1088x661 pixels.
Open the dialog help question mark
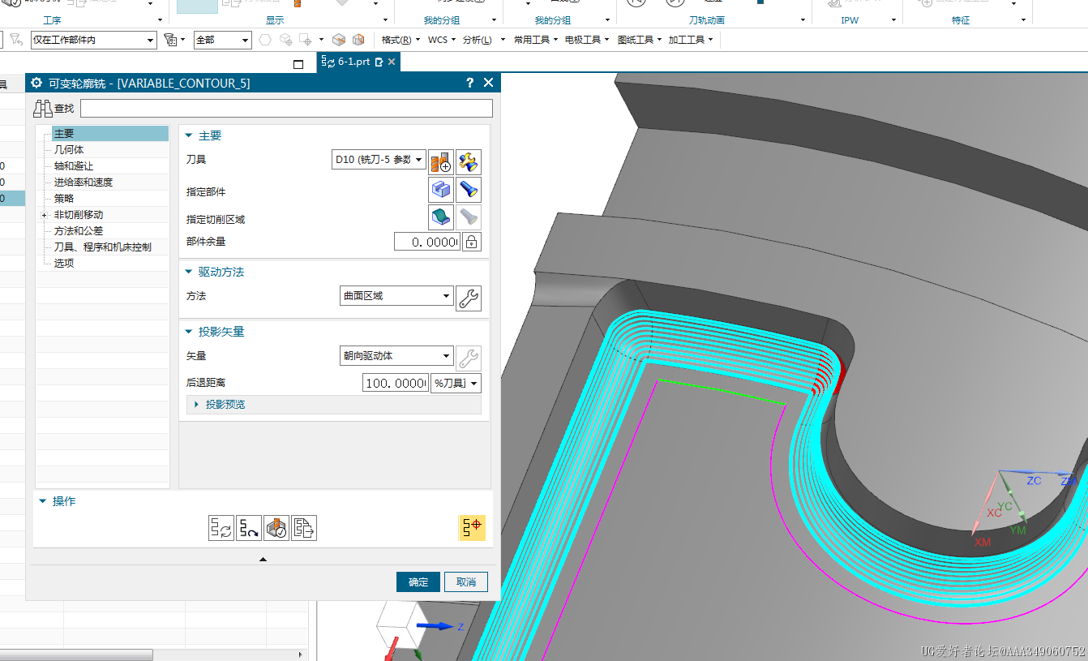tap(470, 83)
